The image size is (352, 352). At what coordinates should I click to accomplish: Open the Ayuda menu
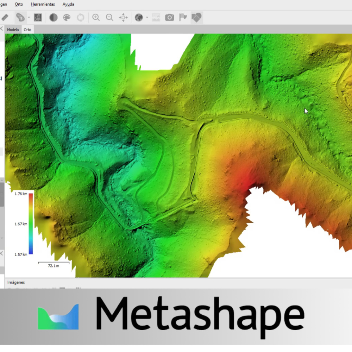tap(68, 4)
